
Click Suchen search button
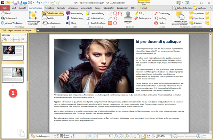click(200, 8)
